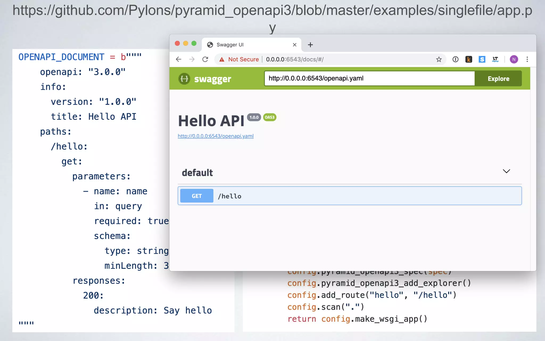The height and width of the screenshot is (341, 545).
Task: Click the minLength: 3 code line
Action: [137, 266]
